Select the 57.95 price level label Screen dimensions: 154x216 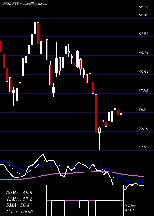click(x=144, y=90)
